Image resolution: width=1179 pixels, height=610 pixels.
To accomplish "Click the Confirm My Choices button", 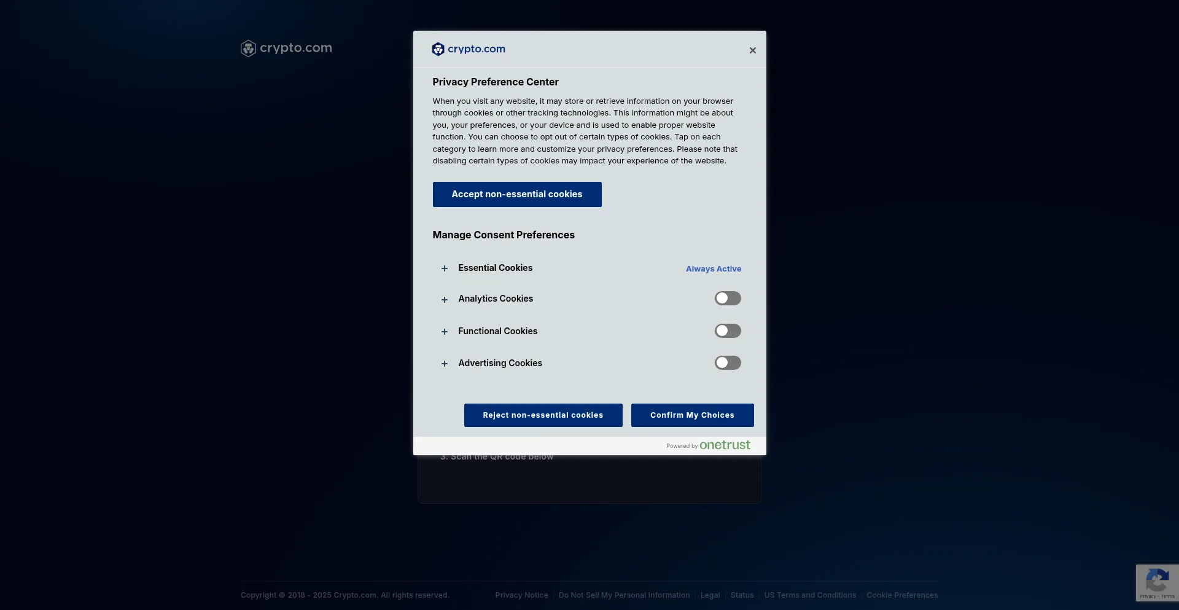I will [692, 415].
